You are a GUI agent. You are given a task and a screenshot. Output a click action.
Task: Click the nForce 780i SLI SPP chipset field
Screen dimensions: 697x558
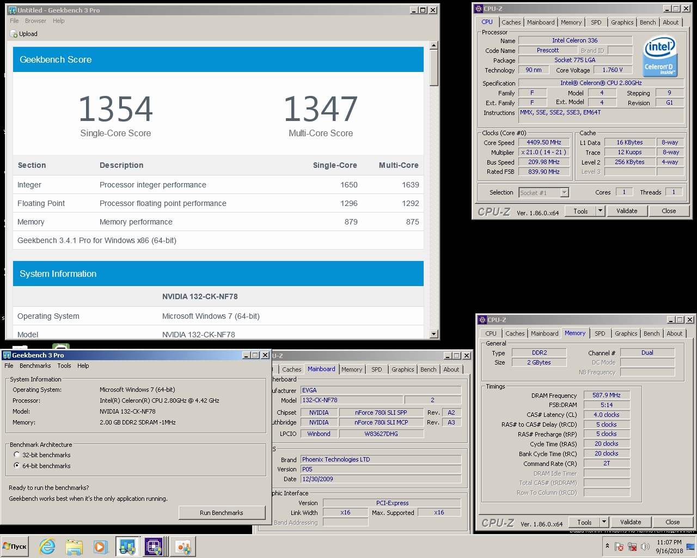381,413
